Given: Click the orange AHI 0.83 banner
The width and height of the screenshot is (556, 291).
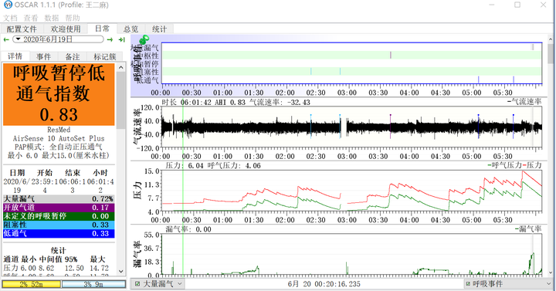Looking at the screenshot, I should pyautogui.click(x=59, y=94).
